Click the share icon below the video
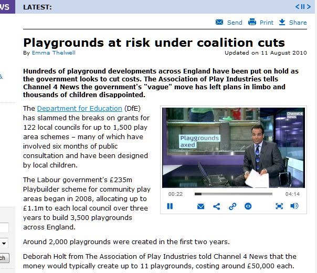 point(216,206)
